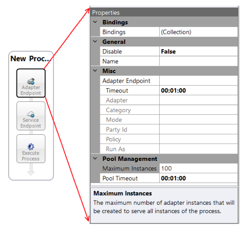Click the empty Name value field

(198, 61)
